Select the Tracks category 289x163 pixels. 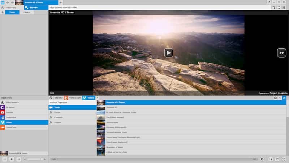(x=73, y=107)
